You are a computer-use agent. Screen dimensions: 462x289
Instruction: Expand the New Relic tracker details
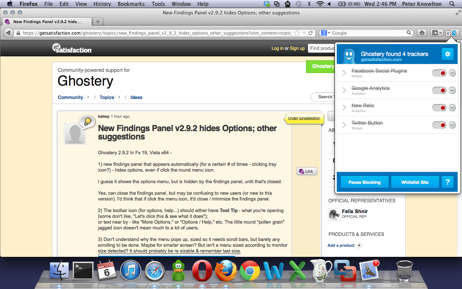(344, 108)
